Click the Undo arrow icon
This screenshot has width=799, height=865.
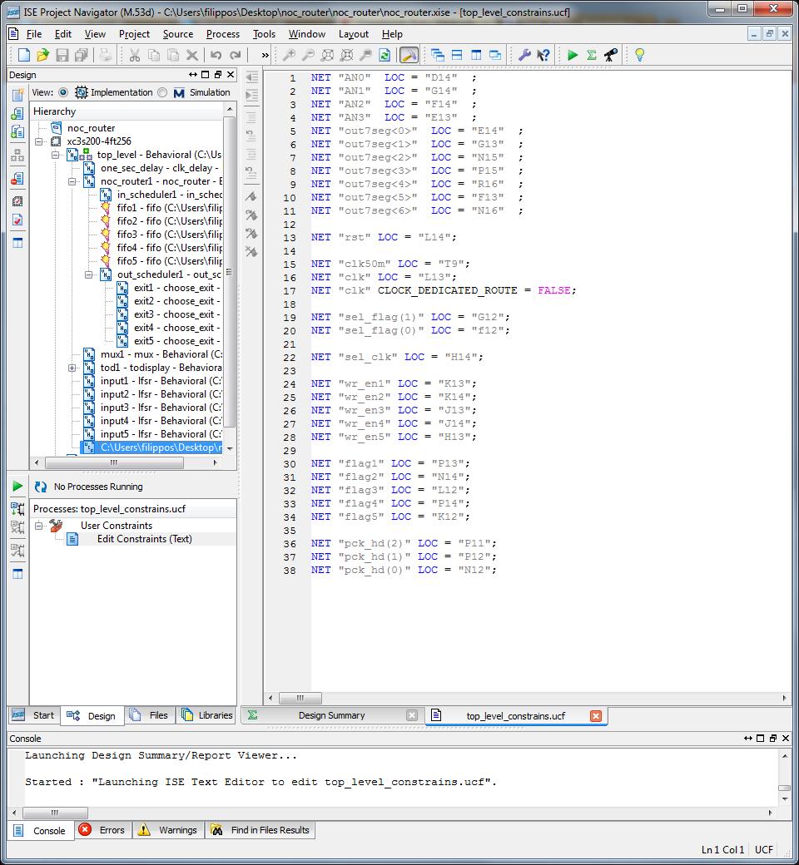(x=216, y=55)
